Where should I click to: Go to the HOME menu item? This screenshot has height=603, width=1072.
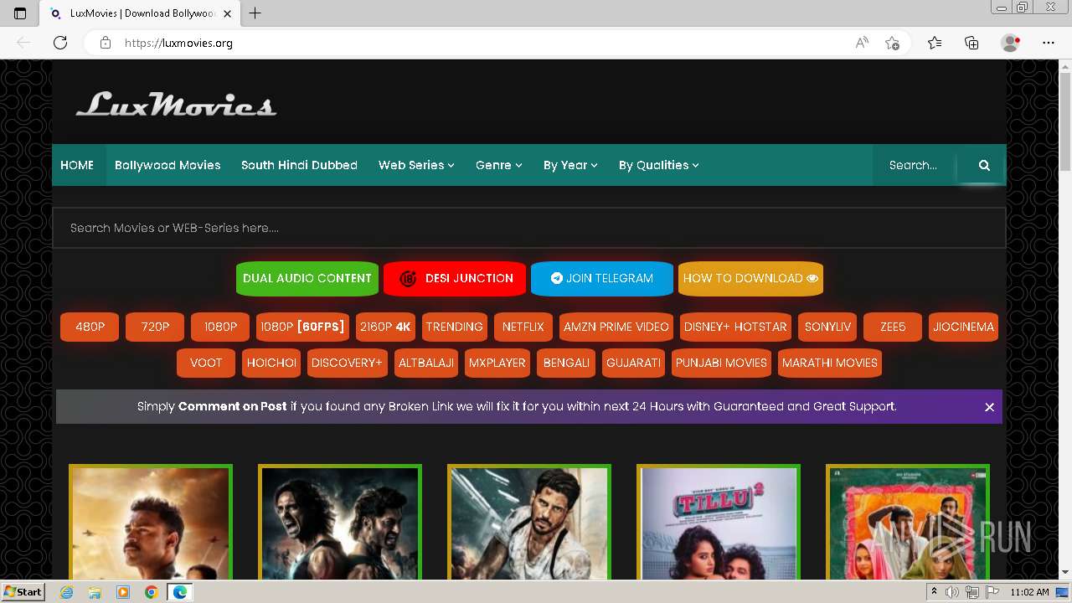click(77, 165)
